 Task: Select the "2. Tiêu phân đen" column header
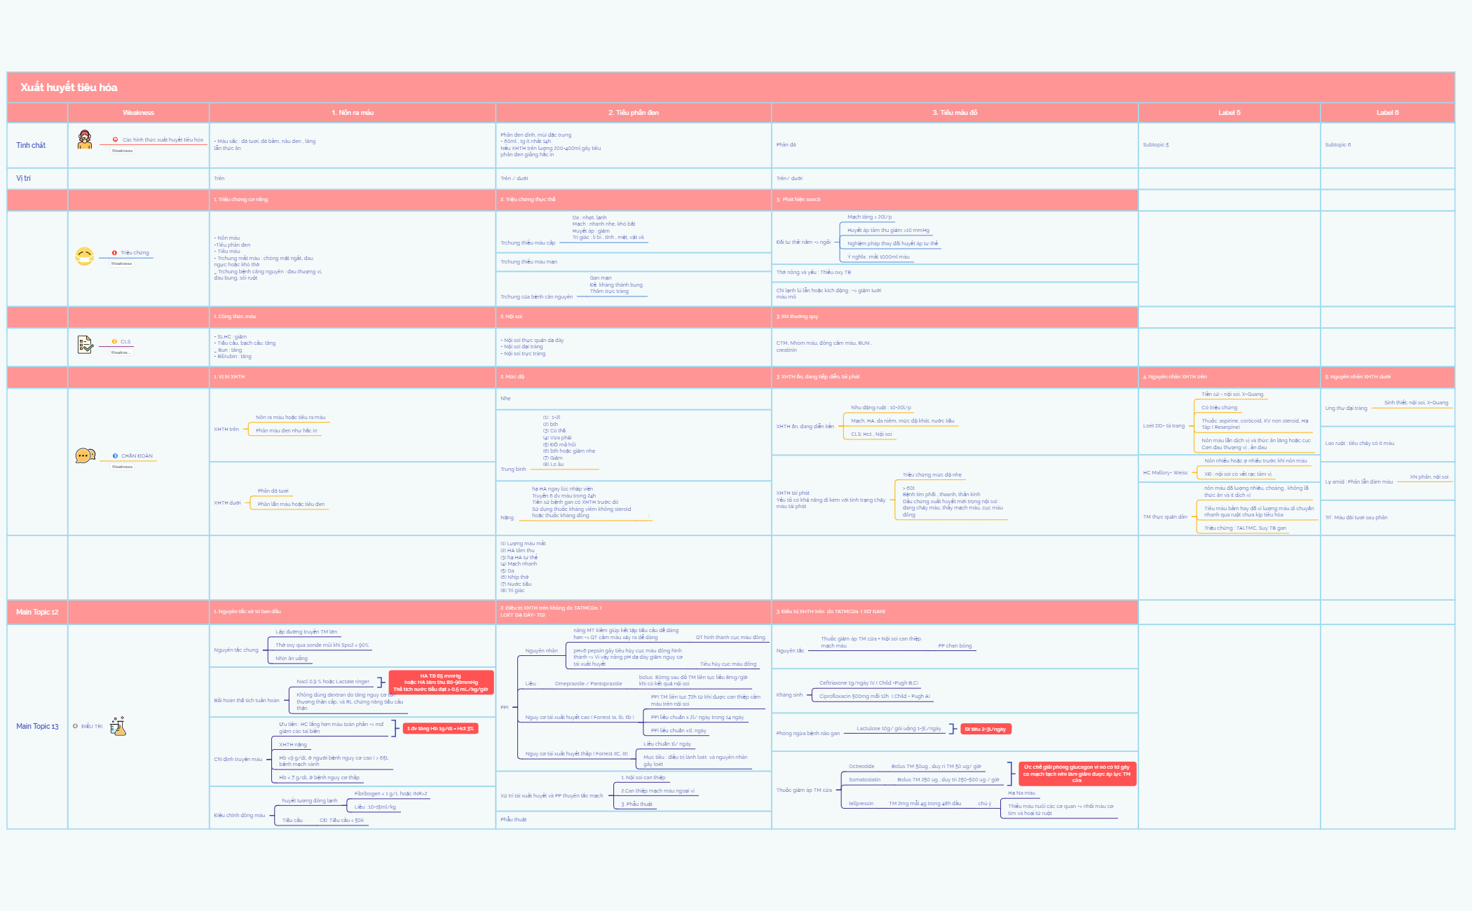pos(634,112)
